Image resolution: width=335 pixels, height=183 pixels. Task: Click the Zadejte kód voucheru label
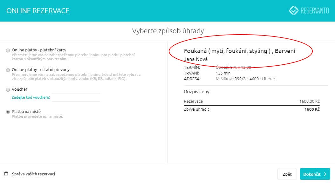(31, 98)
